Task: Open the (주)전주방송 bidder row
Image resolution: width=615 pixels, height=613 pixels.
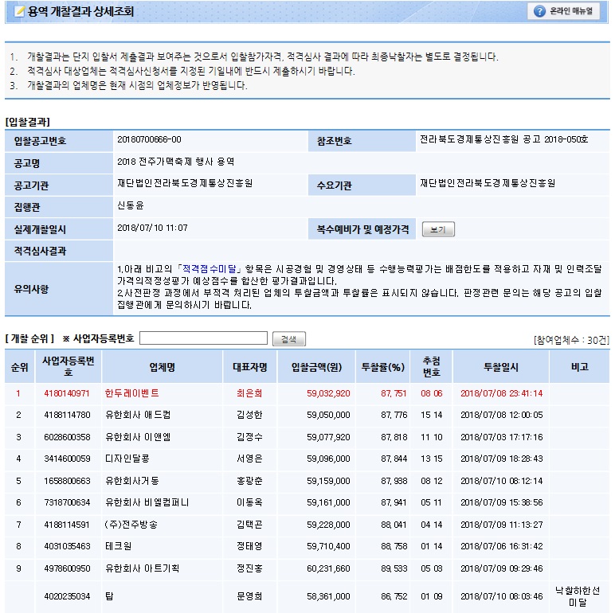Action: click(131, 525)
